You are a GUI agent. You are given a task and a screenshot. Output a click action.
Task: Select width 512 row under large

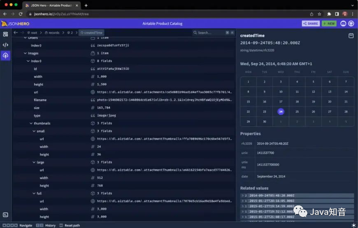[x=124, y=177]
